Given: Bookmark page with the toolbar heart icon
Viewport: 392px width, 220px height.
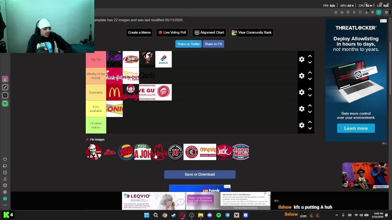Looking at the screenshot, I should pyautogui.click(x=360, y=12).
